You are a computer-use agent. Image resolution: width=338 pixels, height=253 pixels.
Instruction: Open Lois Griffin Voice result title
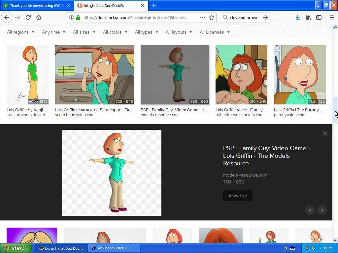[241, 110]
